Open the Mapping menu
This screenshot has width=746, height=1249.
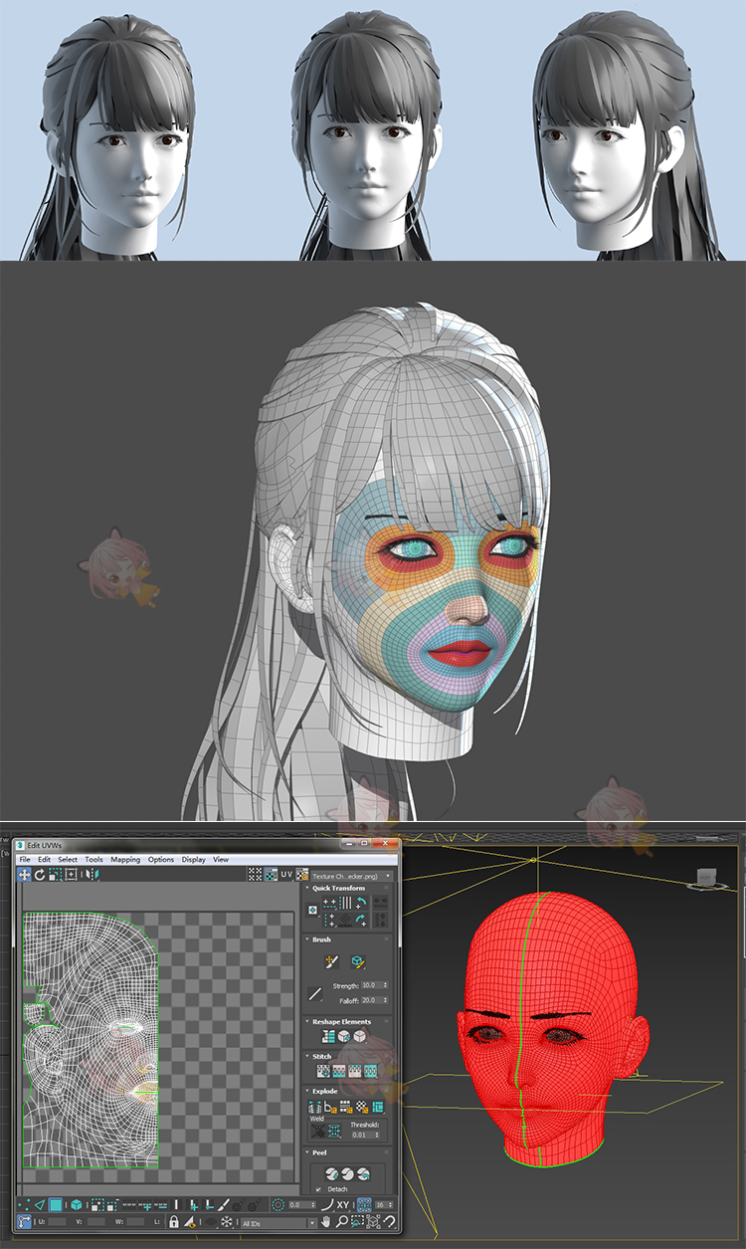(x=125, y=860)
